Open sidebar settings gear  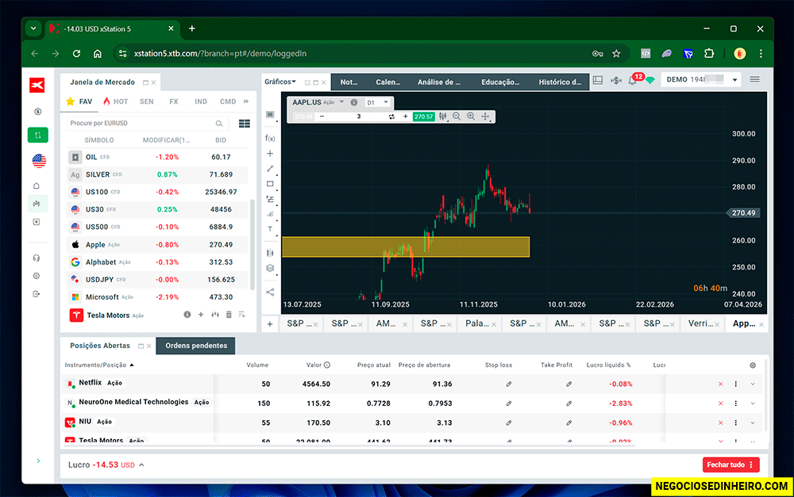click(x=37, y=276)
